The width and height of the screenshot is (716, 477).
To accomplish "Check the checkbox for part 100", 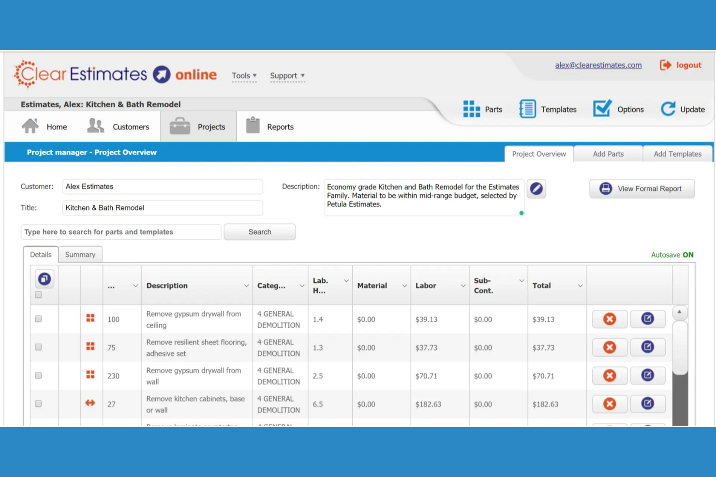I will coord(38,318).
